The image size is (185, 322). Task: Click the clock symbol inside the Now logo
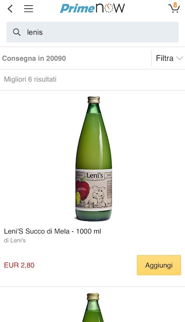click(x=108, y=8)
